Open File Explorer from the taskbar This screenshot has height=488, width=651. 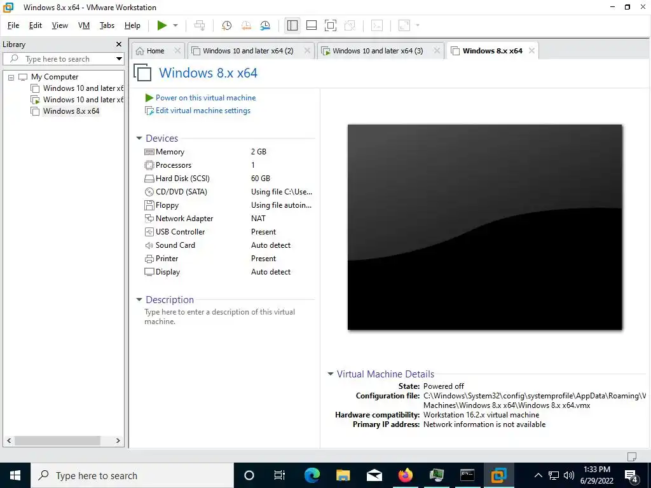(x=343, y=475)
